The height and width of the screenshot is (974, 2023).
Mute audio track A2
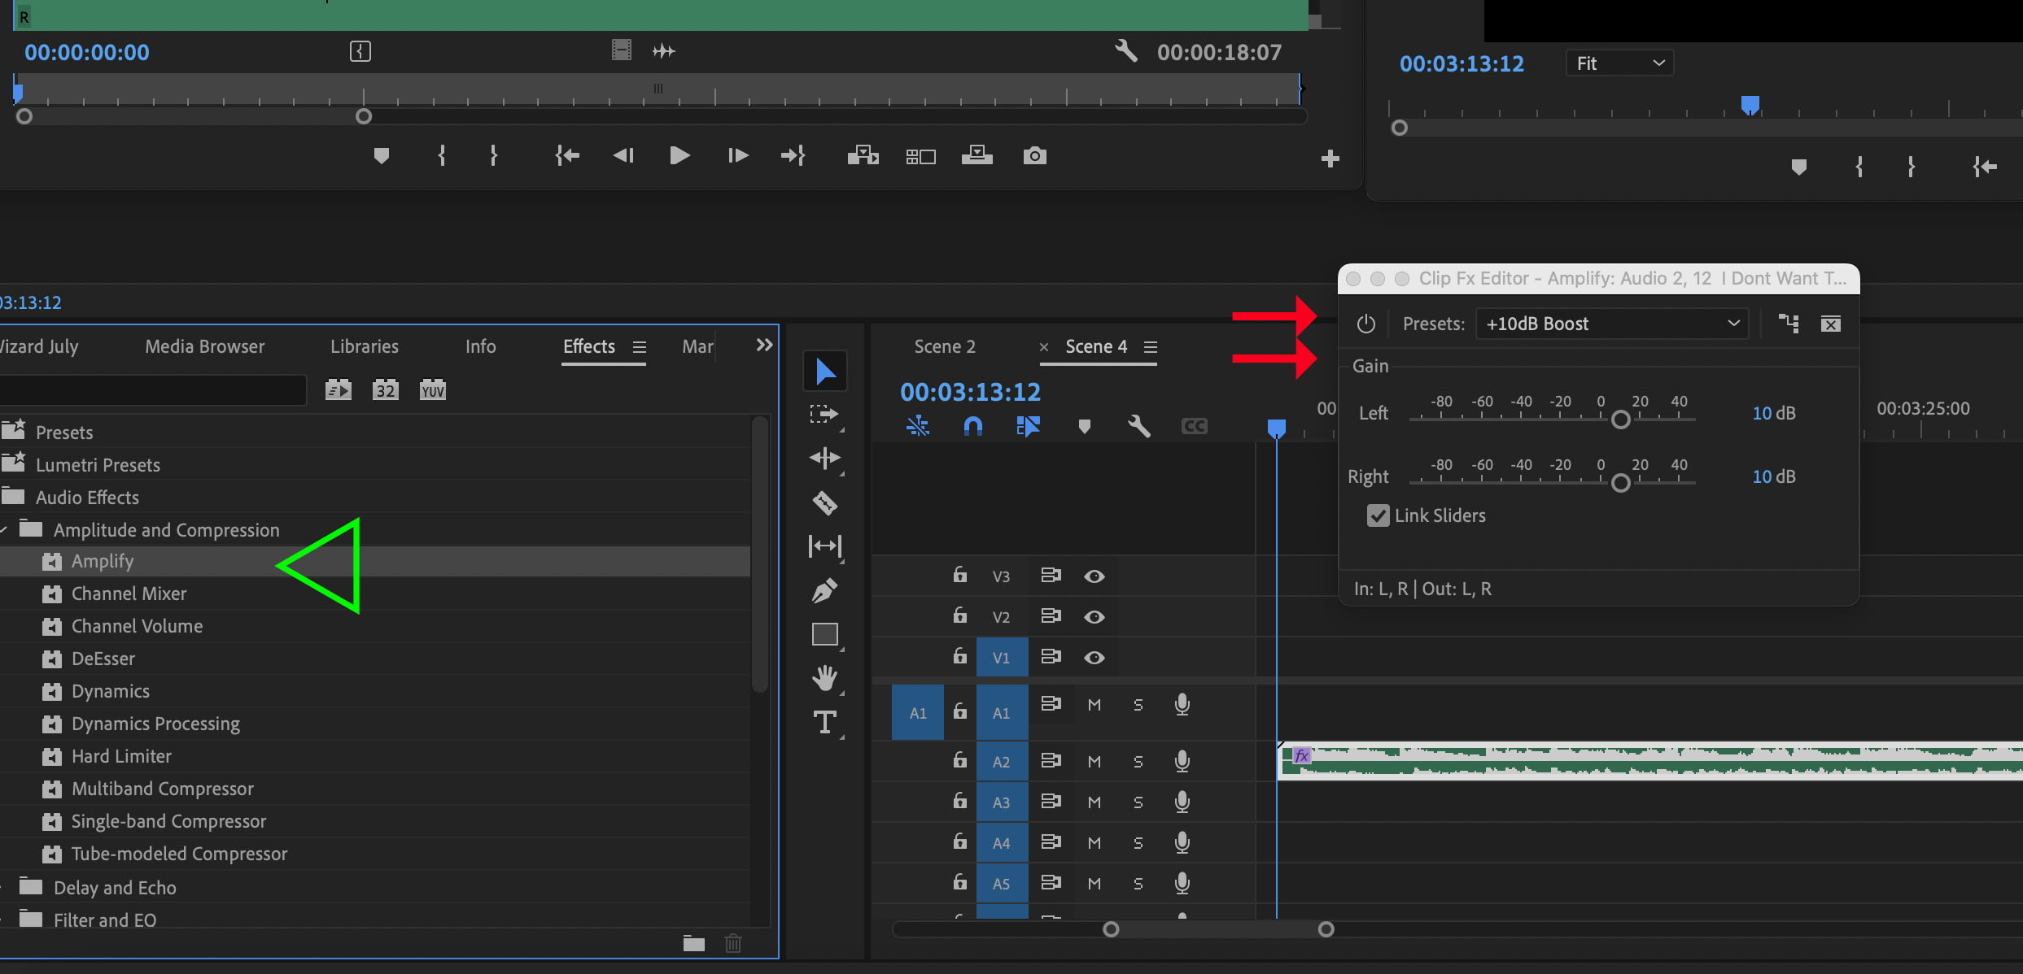point(1095,762)
